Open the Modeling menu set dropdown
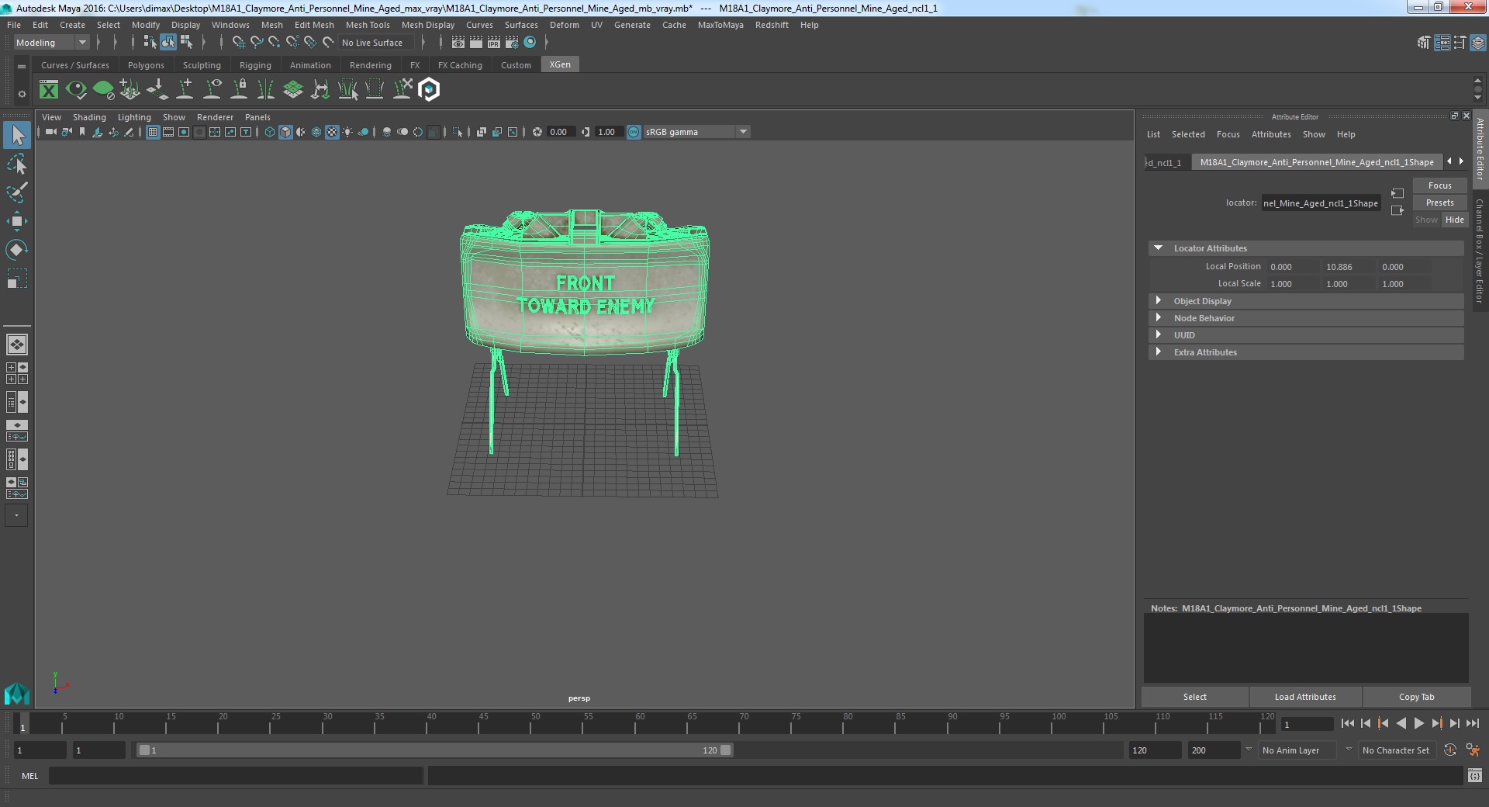This screenshot has height=807, width=1489. pos(51,43)
